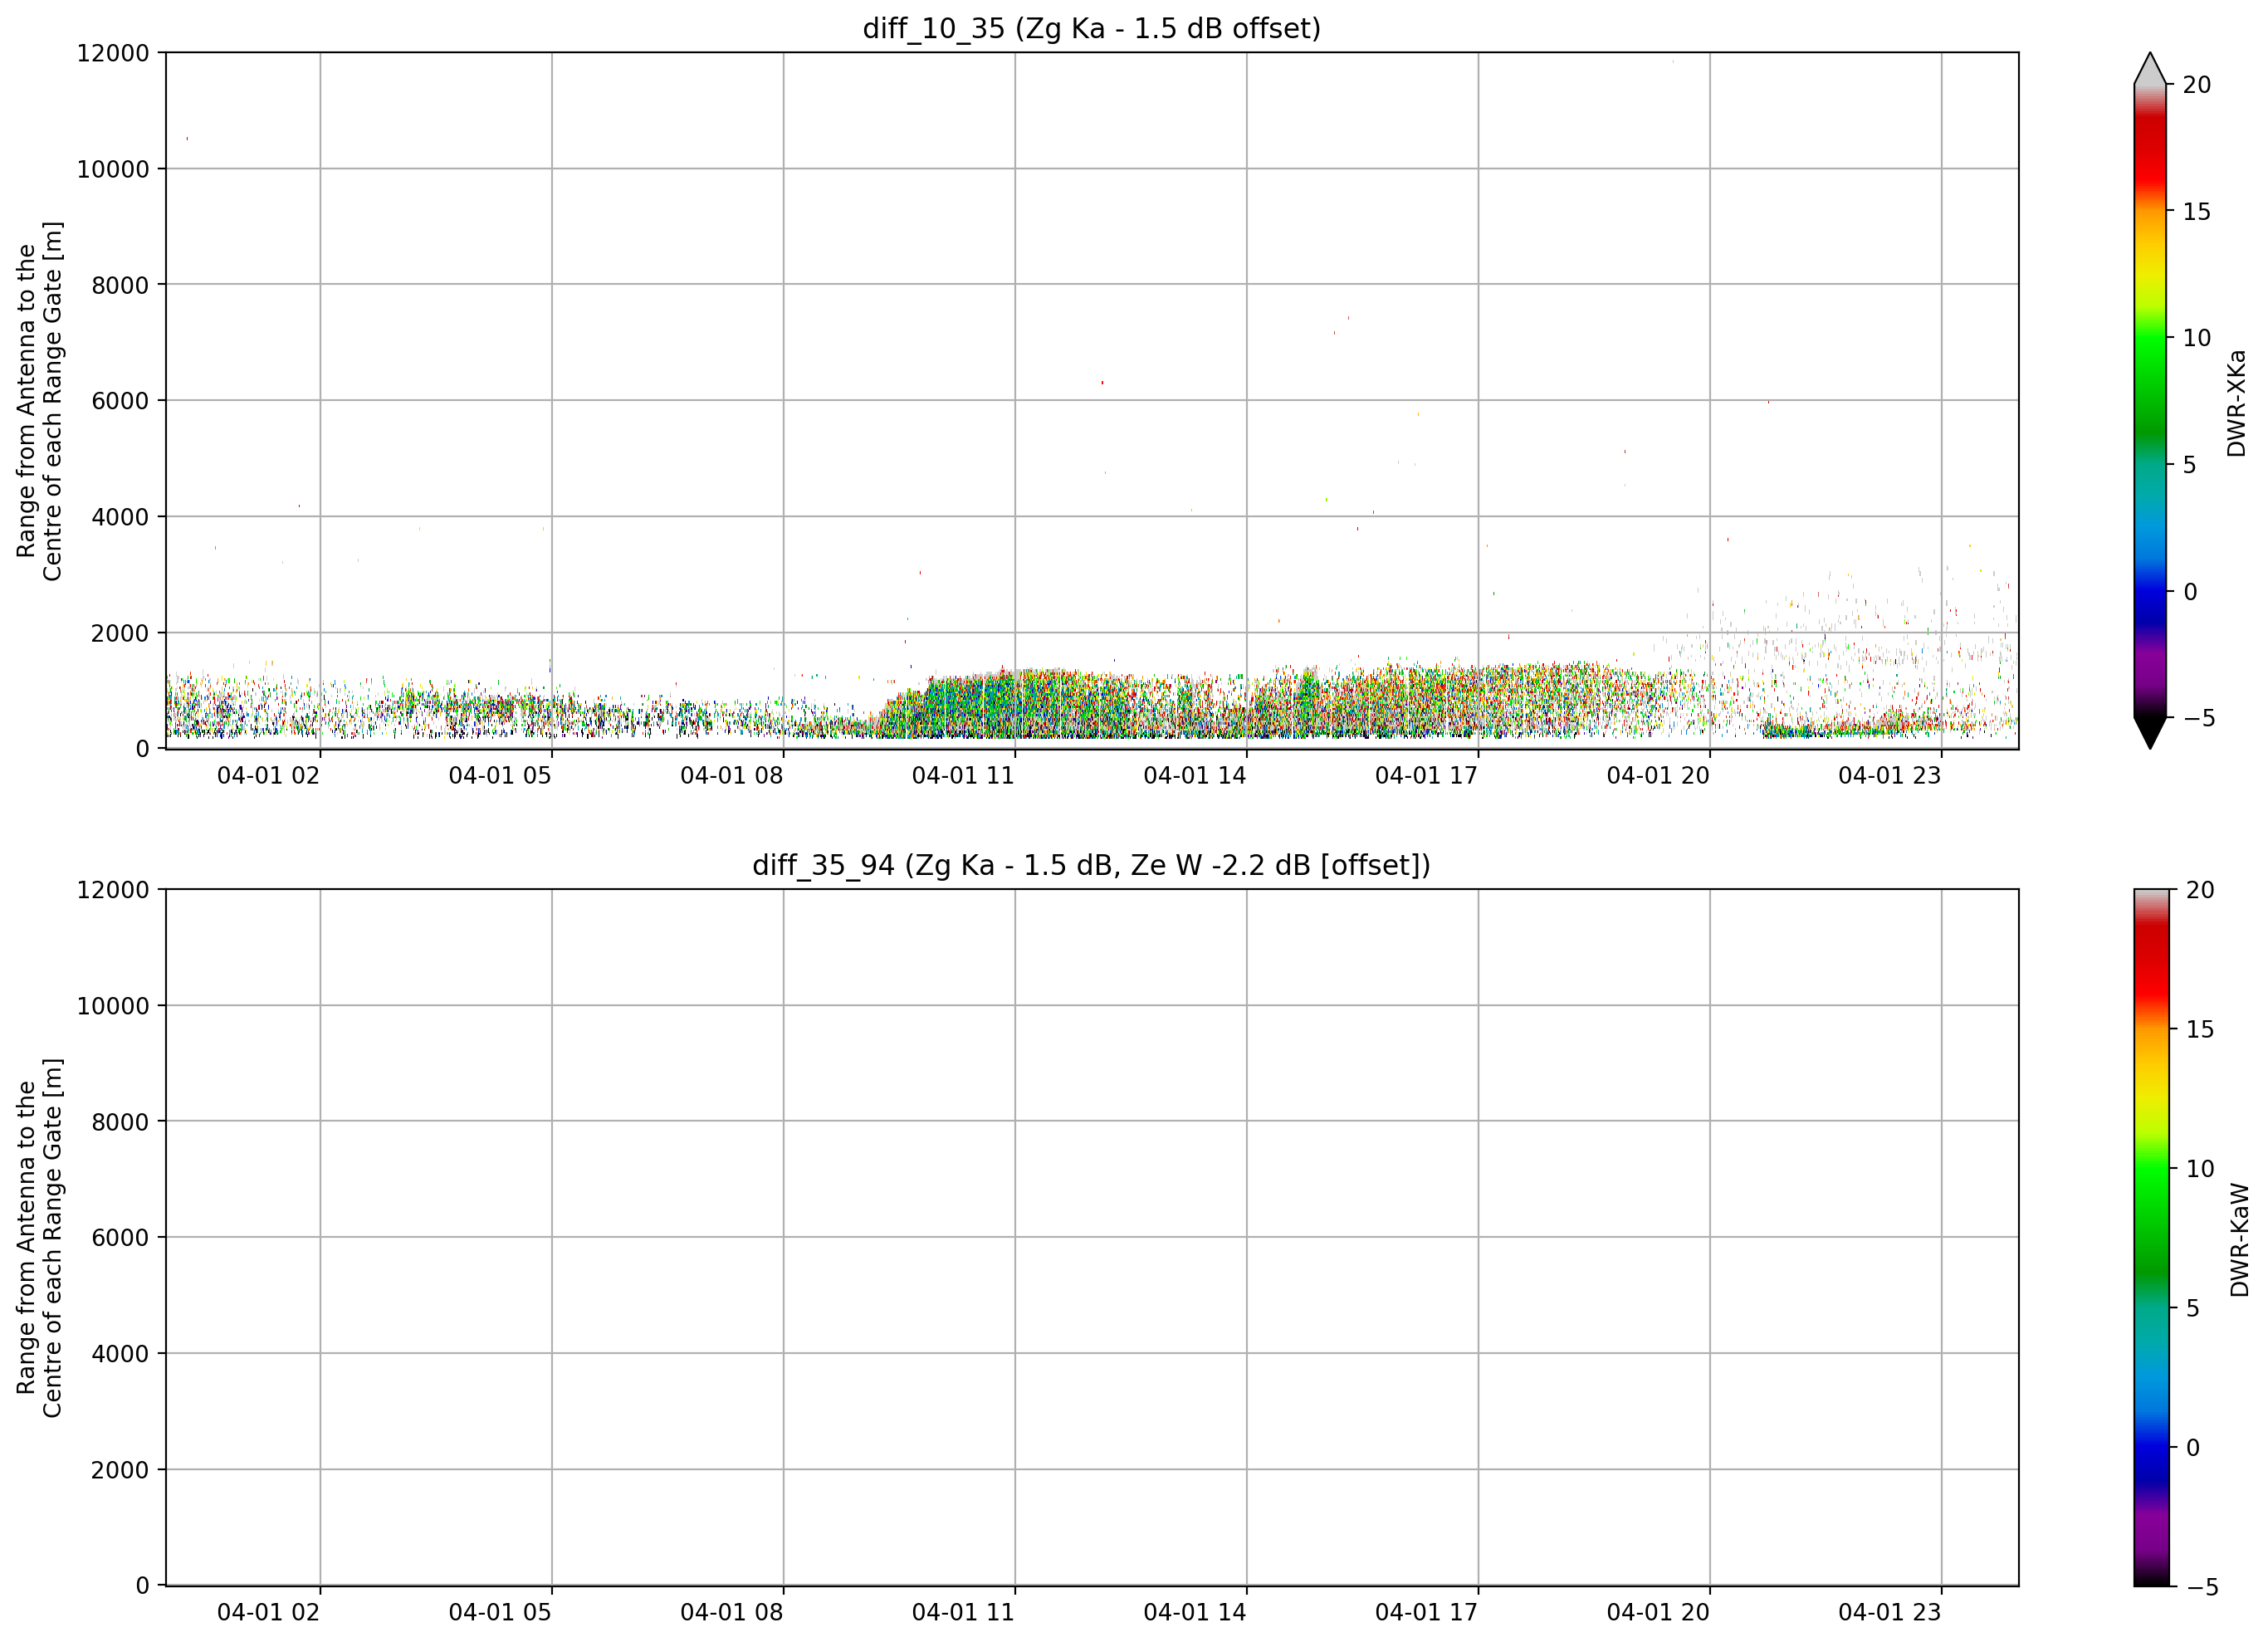
Task: Click the '04-01 02' x-tick on diff_10_35 plot
Action: (x=268, y=776)
